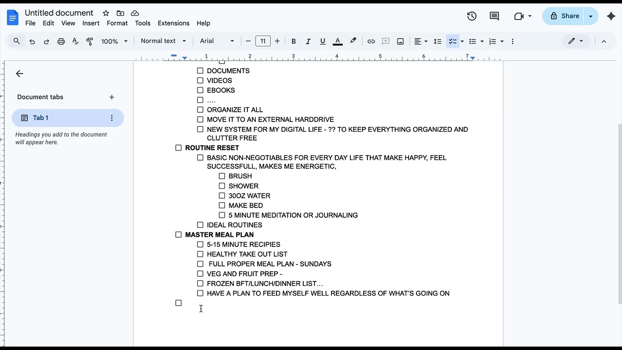Image resolution: width=622 pixels, height=350 pixels.
Task: Open the Insert menu
Action: [91, 23]
